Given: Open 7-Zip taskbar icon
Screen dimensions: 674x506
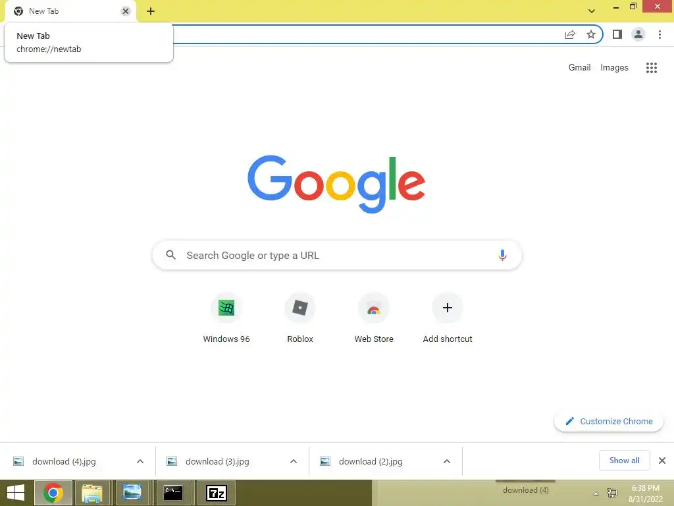Looking at the screenshot, I should pos(216,493).
